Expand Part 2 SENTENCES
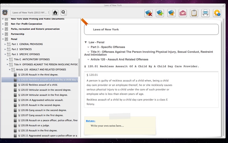Viewport: 228px width, 143px height. tap(5, 49)
